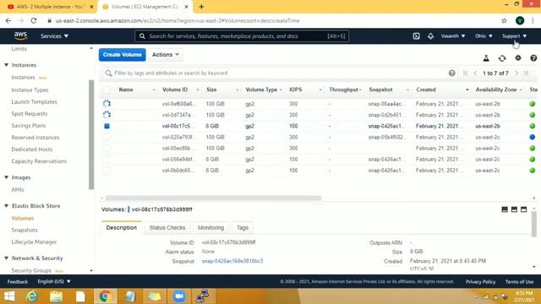Go to last page of results
The height and width of the screenshot is (304, 541).
[526, 73]
